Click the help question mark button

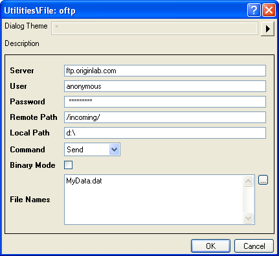(x=254, y=10)
